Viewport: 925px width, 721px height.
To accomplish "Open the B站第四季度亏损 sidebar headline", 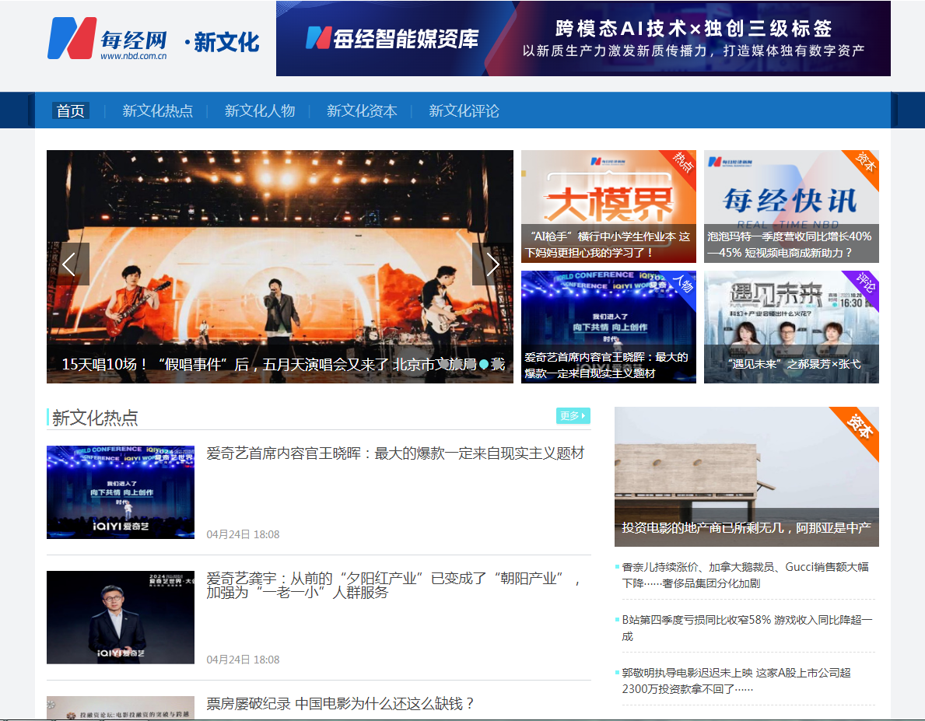I will [747, 628].
